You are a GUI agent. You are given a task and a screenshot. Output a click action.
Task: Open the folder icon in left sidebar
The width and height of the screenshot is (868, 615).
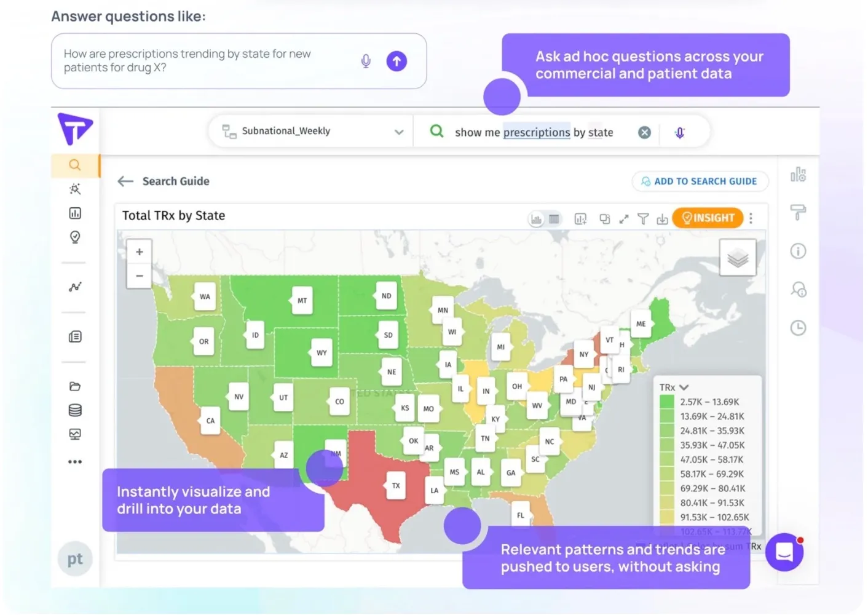[75, 386]
